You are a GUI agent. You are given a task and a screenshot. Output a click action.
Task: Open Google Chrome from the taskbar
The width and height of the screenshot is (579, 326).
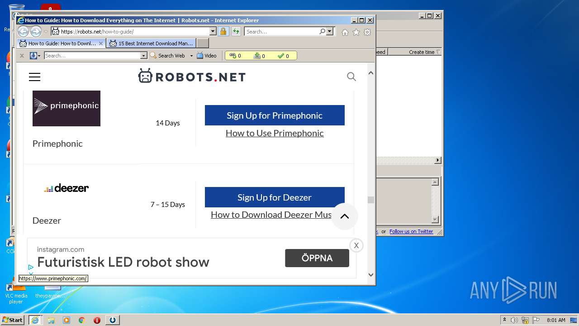pos(82,320)
